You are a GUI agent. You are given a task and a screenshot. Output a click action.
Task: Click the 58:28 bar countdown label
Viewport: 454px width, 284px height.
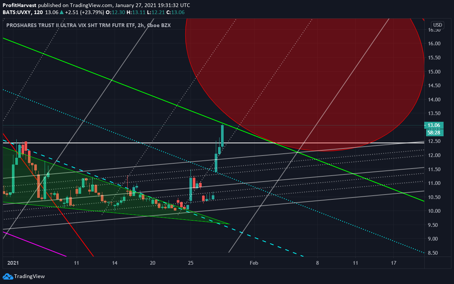pyautogui.click(x=434, y=133)
